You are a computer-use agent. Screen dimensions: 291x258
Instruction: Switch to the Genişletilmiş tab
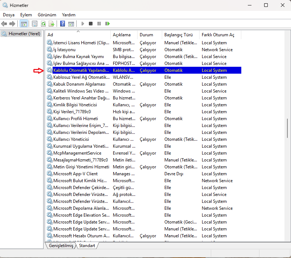point(60,246)
